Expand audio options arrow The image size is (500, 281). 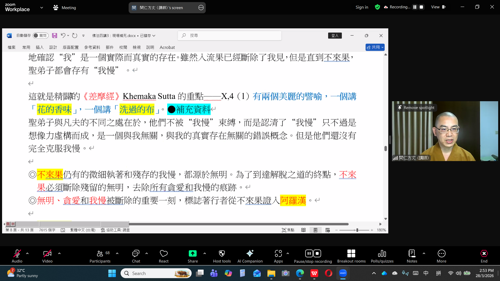click(27, 253)
